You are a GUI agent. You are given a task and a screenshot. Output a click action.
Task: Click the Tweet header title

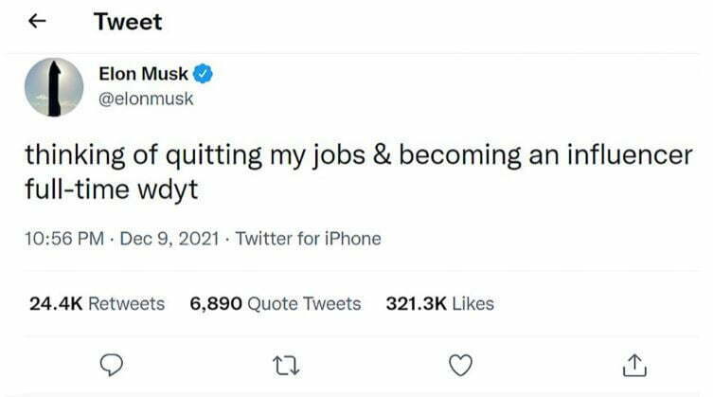pyautogui.click(x=128, y=22)
